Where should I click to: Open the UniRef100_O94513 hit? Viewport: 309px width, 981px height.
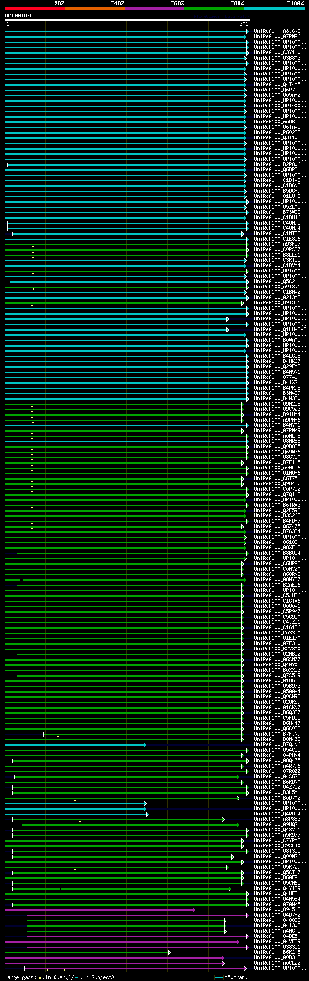[x=277, y=909]
